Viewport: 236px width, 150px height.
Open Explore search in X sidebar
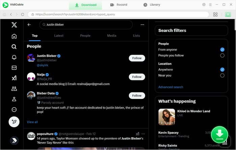pos(14,47)
